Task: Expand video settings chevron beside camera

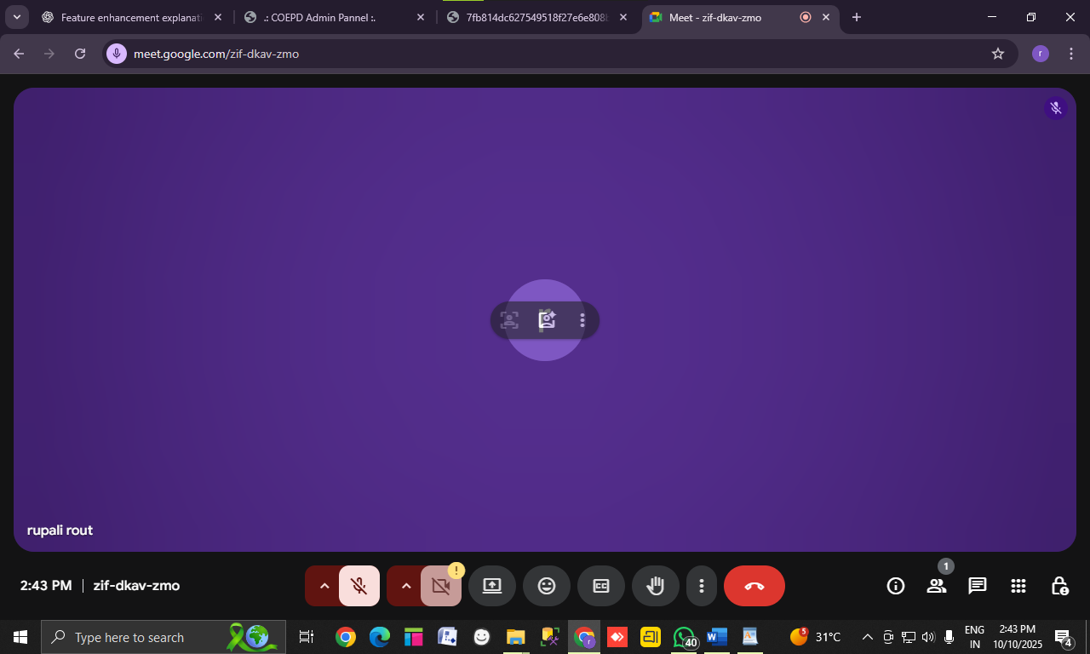Action: coord(405,586)
